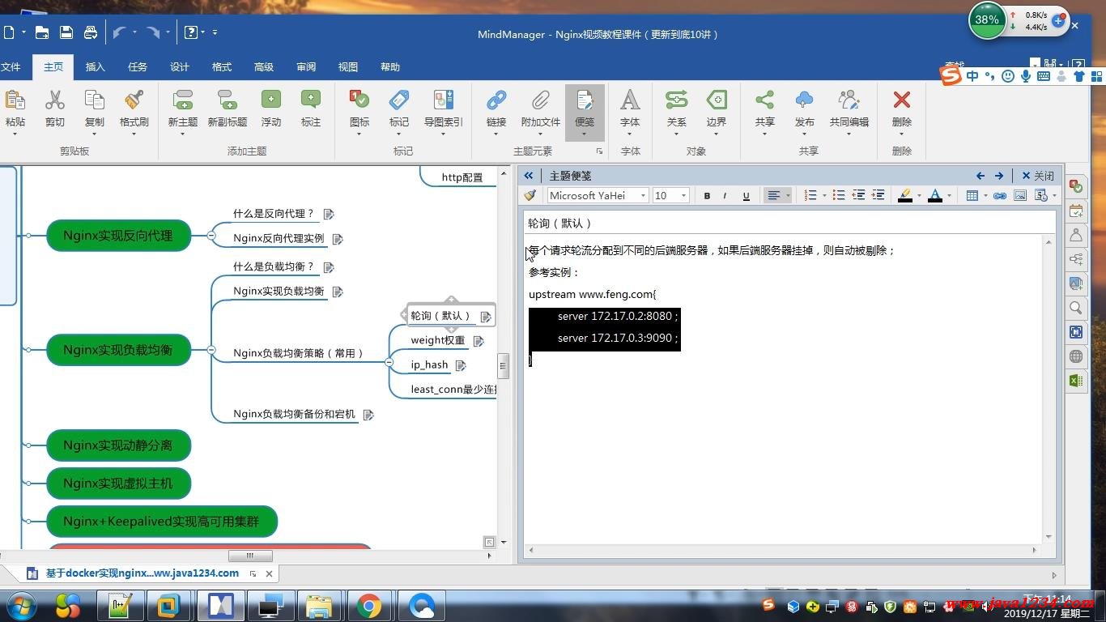The width and height of the screenshot is (1106, 622).
Task: Open the Map Index (导图索引) pane
Action: (444, 100)
